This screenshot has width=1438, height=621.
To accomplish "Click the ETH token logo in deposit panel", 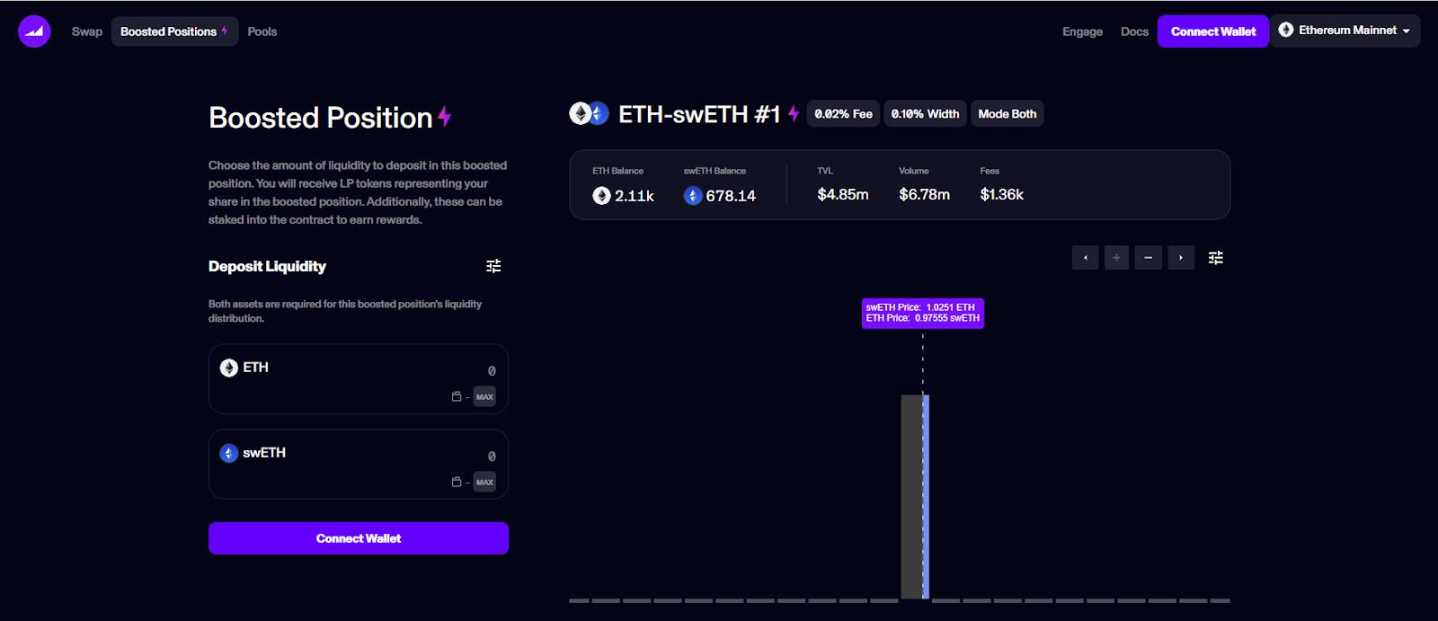I will 226,367.
